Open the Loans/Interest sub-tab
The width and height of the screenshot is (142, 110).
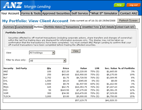pos(24,27)
